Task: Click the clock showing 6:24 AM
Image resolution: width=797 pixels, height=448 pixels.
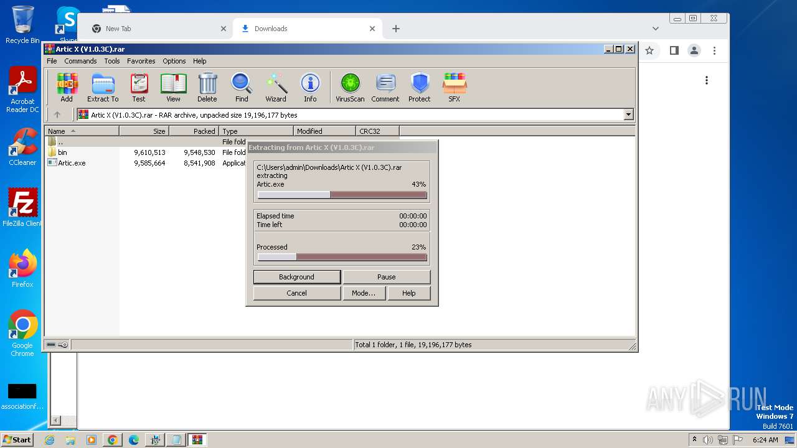Action: point(765,440)
